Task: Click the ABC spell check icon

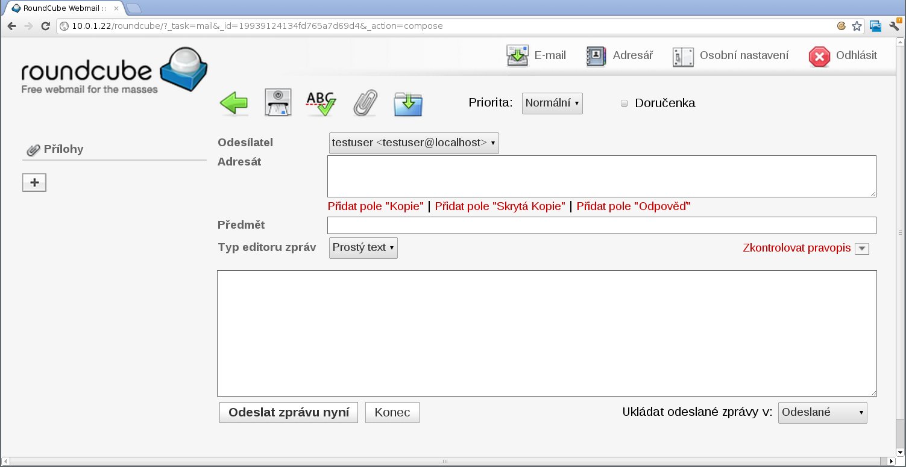Action: coord(321,104)
